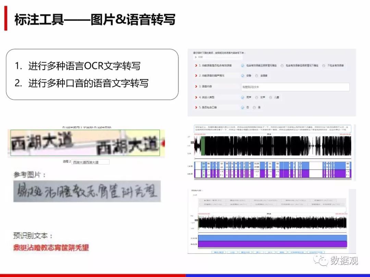Click the gray amplitude handle of lower waveform
This screenshot has height=277, width=370.
(196, 220)
